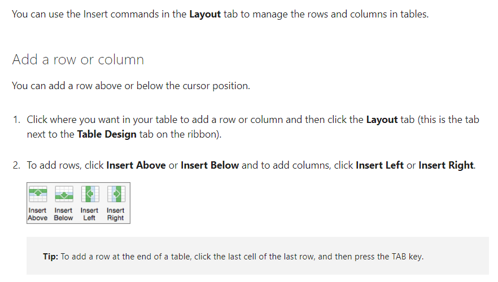Image resolution: width=498 pixels, height=282 pixels.
Task: Click bold 'Layout' in step 1
Action: 382,120
